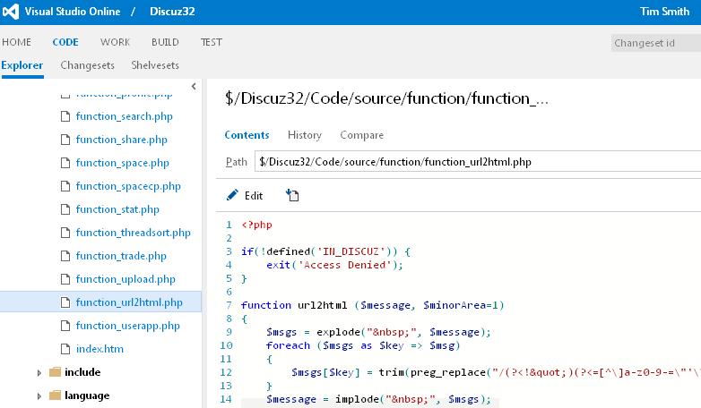Open the CODE hub
The image size is (701, 408).
tap(65, 42)
